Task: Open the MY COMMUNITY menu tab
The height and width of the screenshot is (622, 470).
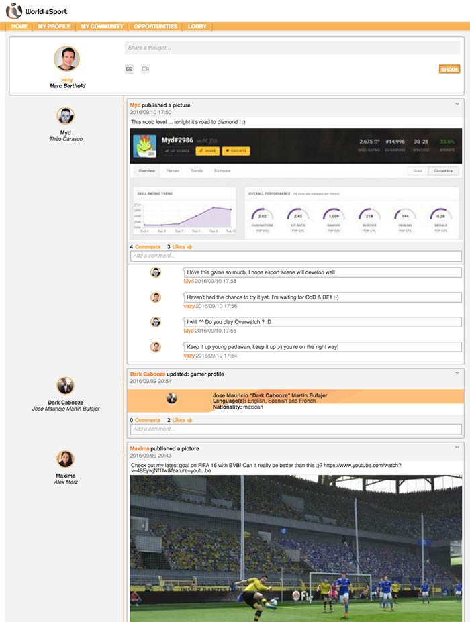Action: 102,26
